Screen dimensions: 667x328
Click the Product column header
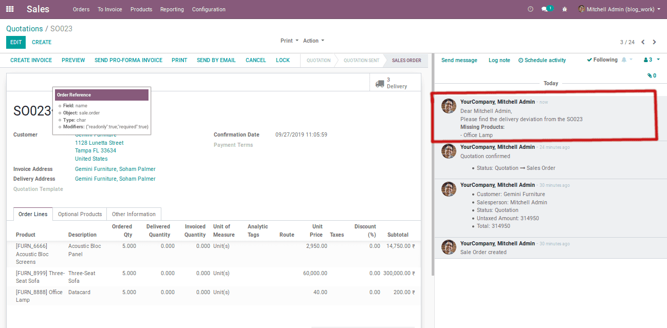click(x=26, y=235)
